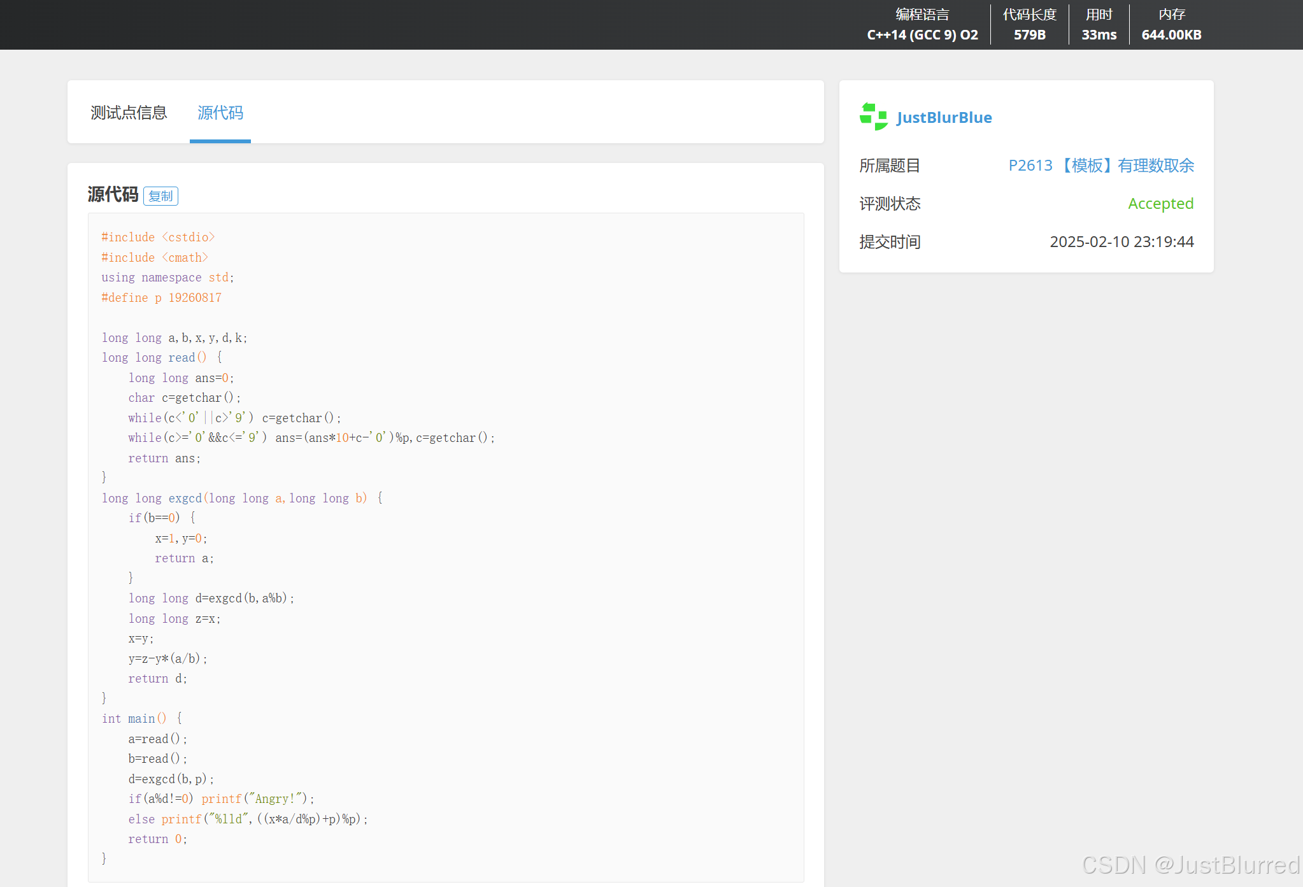Click the JustBlurBlue green avatar icon
The width and height of the screenshot is (1303, 887).
[873, 117]
